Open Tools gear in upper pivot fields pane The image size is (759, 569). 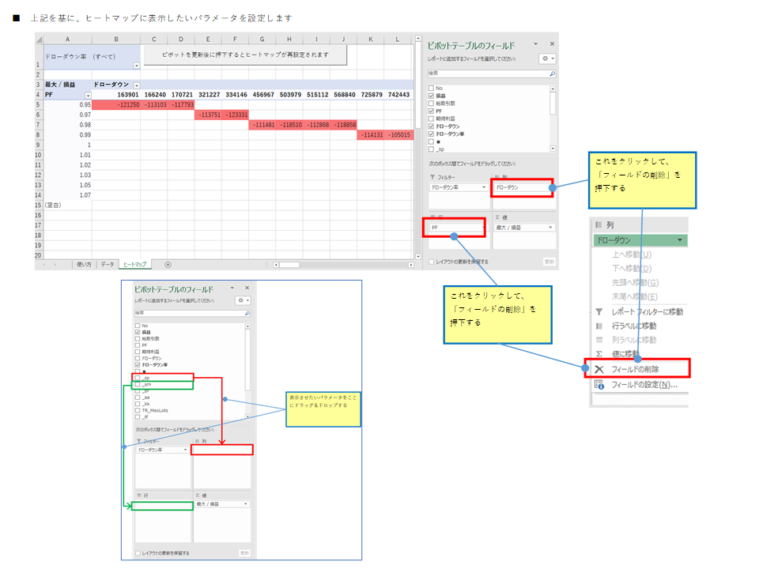click(x=547, y=58)
